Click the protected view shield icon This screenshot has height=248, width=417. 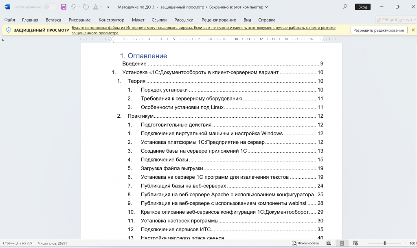pyautogui.click(x=9, y=30)
